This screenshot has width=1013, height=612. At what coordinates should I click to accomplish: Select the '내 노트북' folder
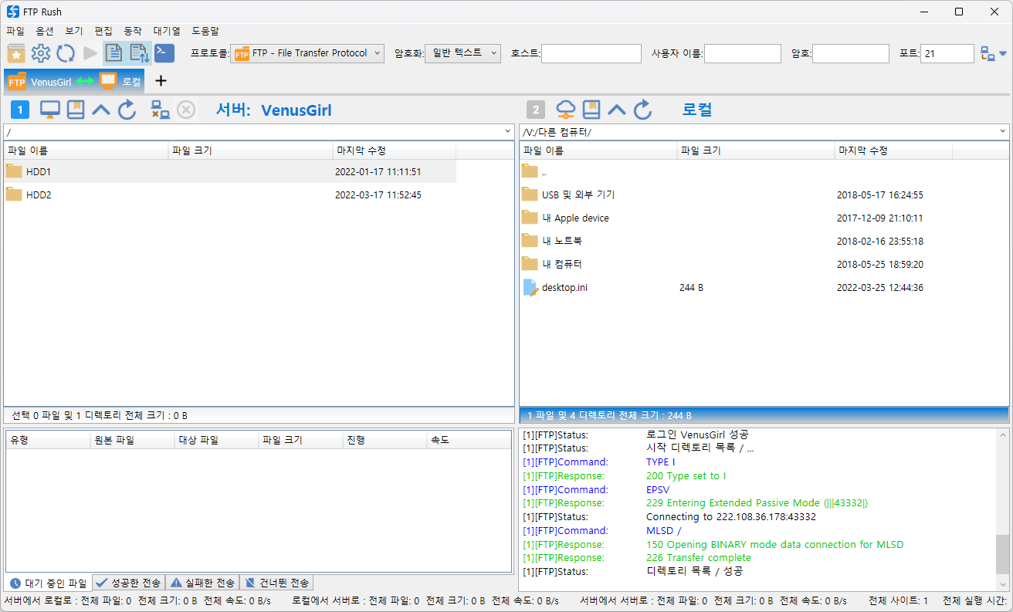(736, 241)
